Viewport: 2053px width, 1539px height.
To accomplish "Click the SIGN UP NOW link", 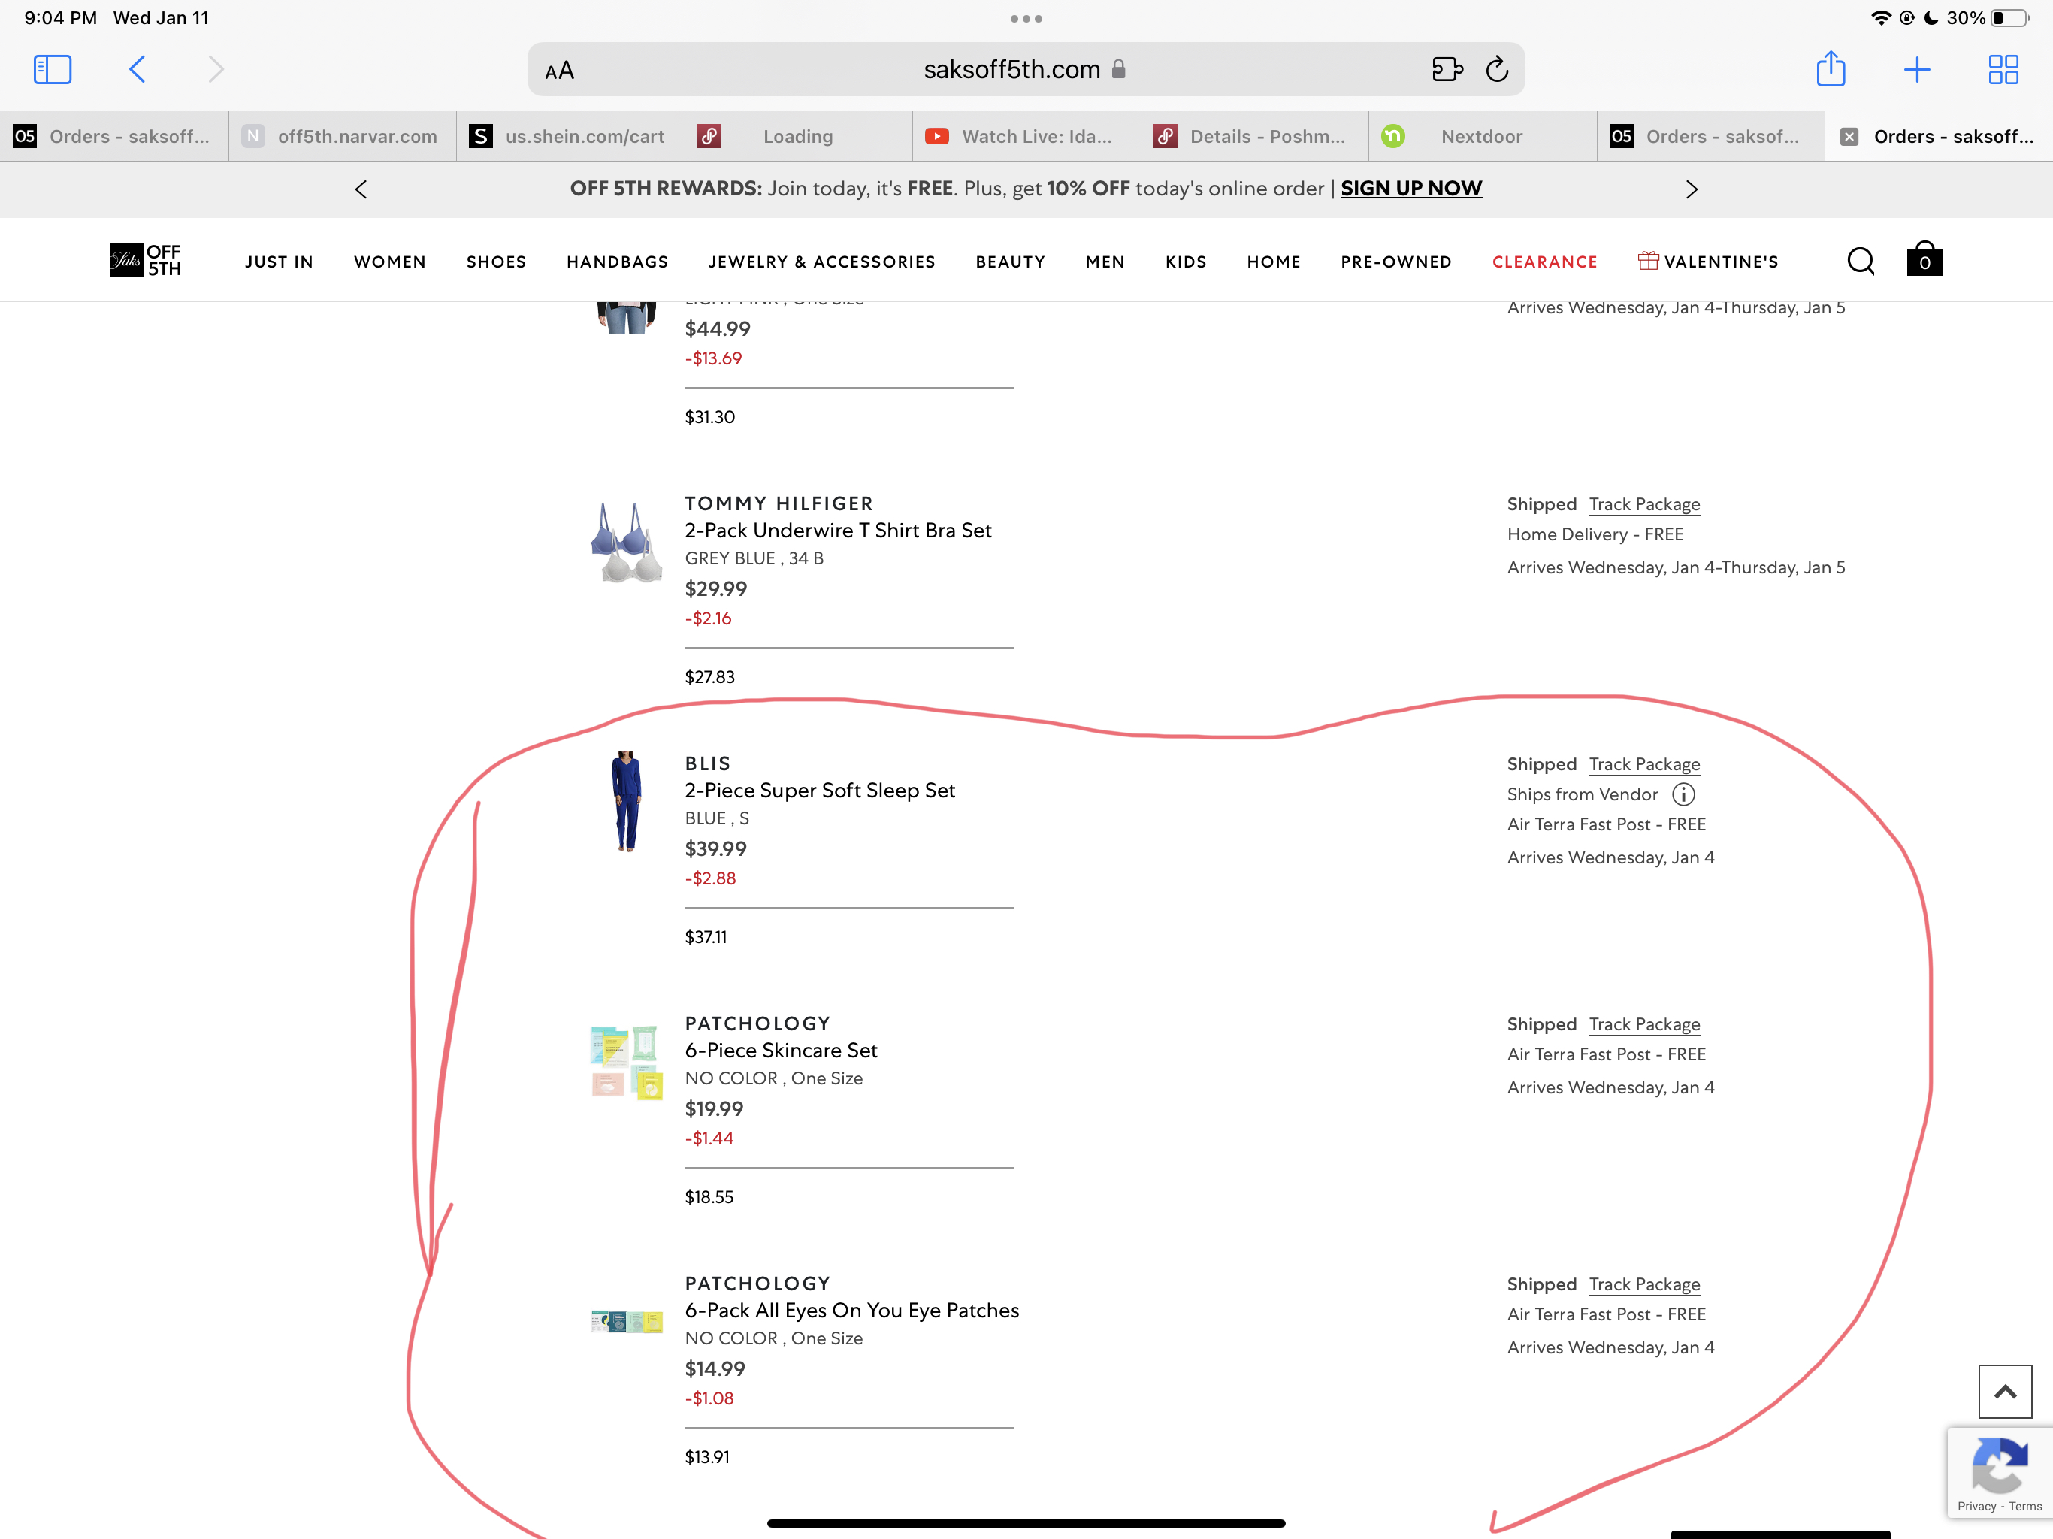I will pyautogui.click(x=1410, y=189).
